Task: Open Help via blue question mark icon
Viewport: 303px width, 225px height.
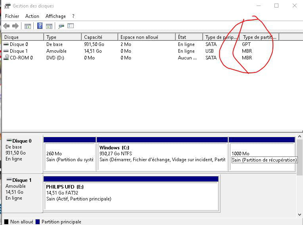Action: (40, 26)
